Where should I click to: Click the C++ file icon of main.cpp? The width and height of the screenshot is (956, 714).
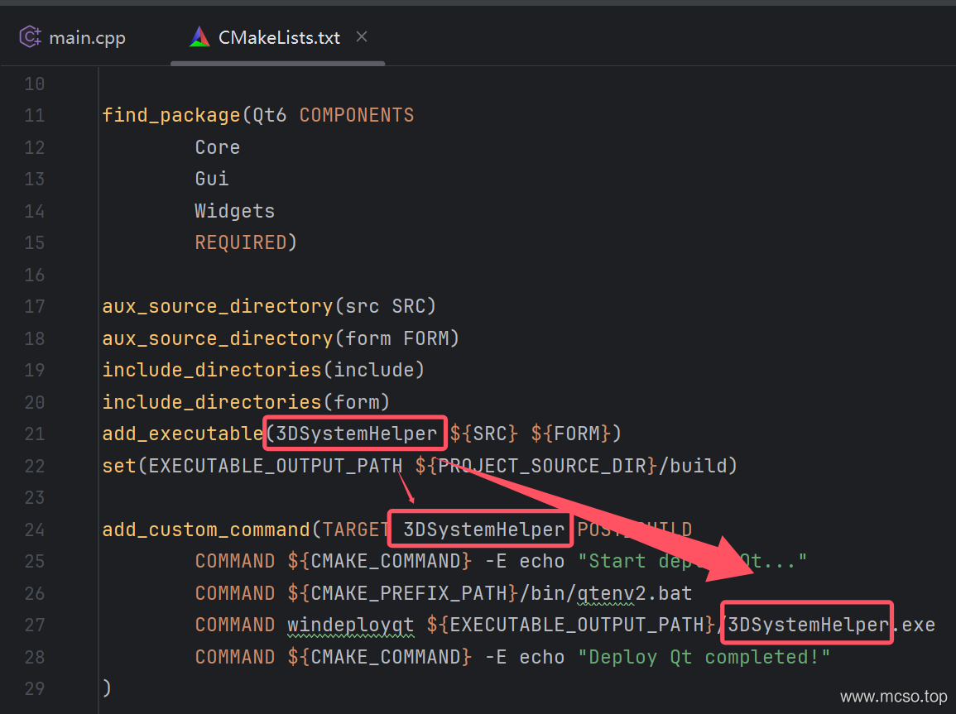(30, 37)
